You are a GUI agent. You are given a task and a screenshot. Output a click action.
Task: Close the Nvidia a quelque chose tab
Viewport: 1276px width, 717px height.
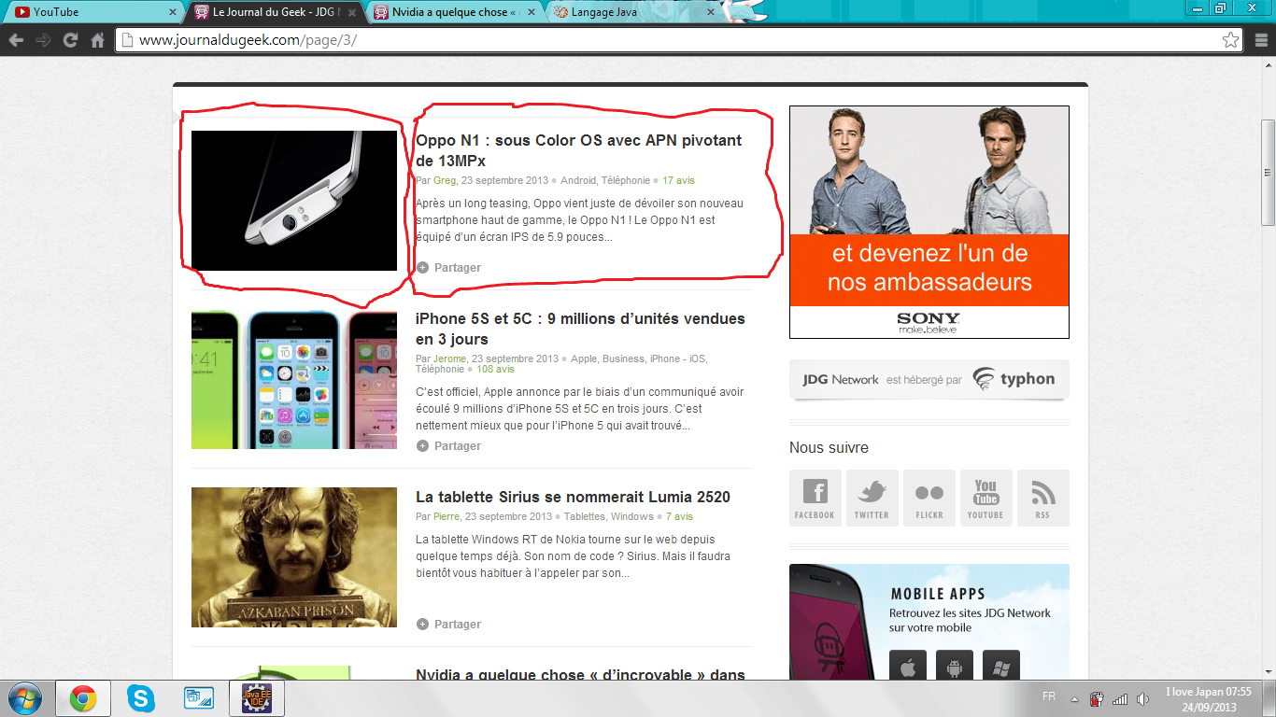pos(532,12)
